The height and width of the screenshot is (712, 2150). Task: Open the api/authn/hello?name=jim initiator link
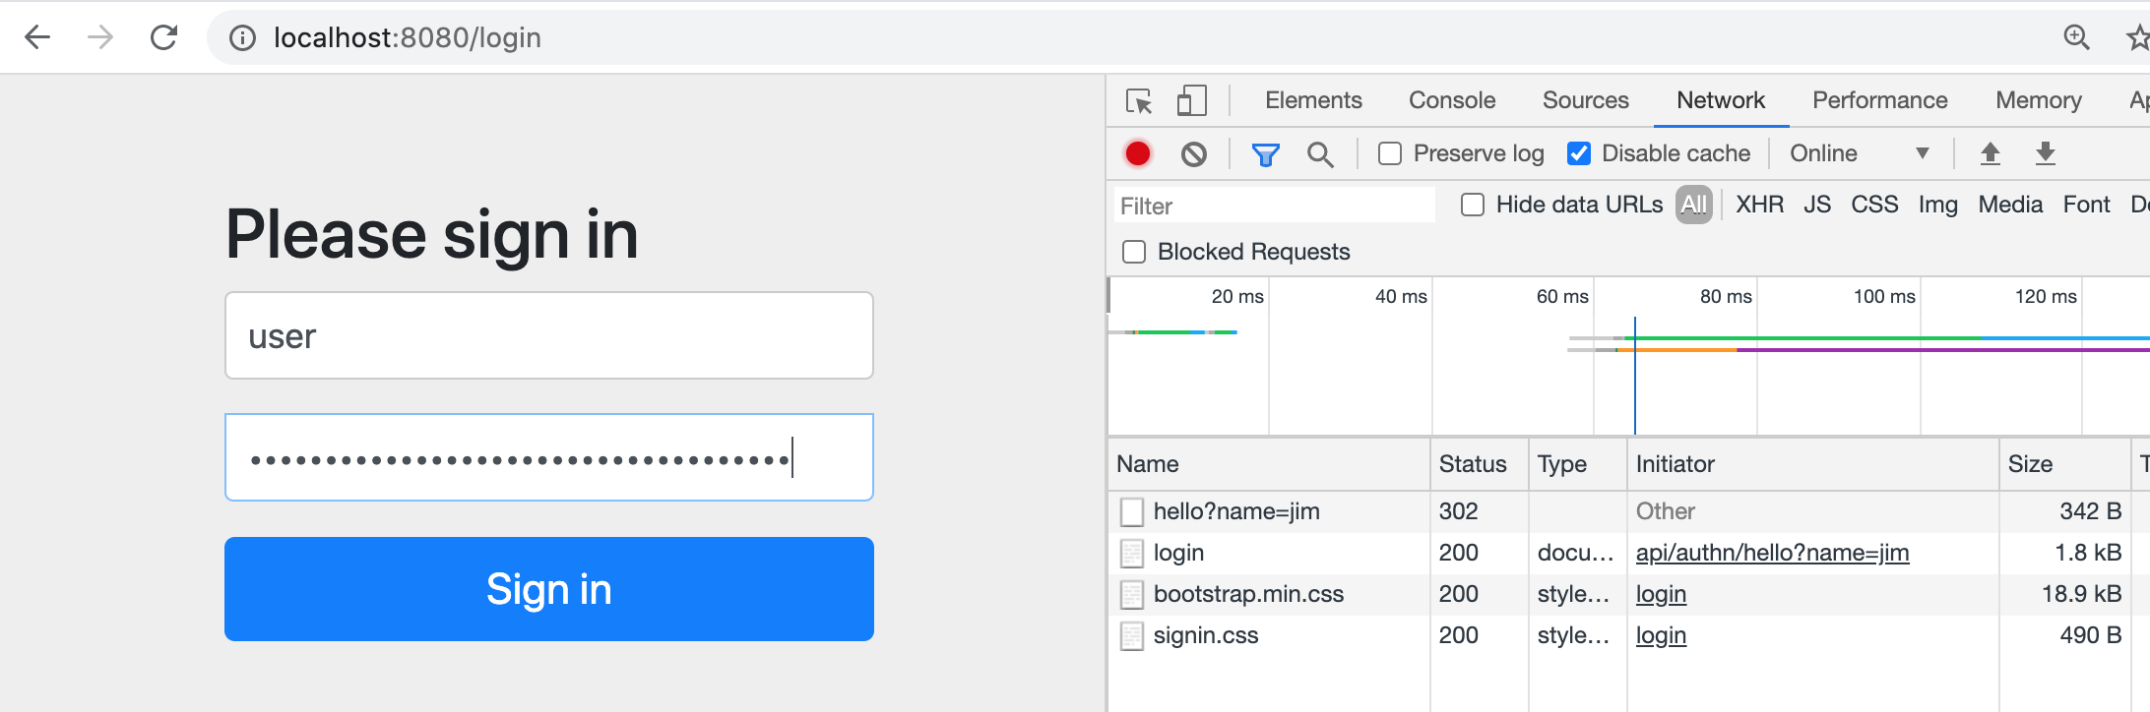[x=1772, y=553]
